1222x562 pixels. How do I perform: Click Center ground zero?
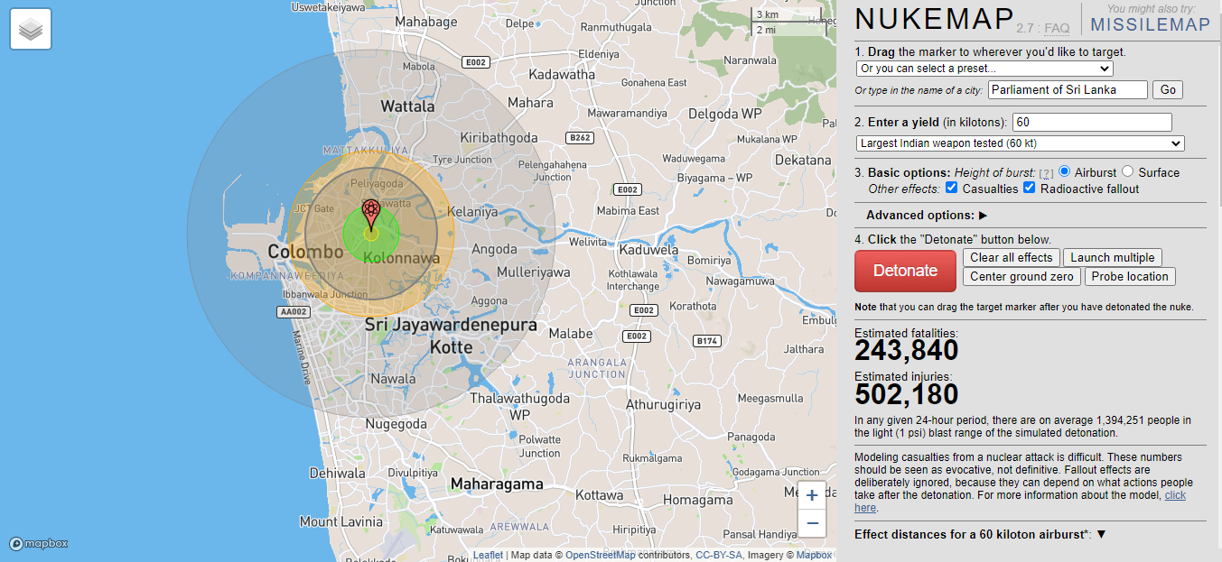(1021, 276)
